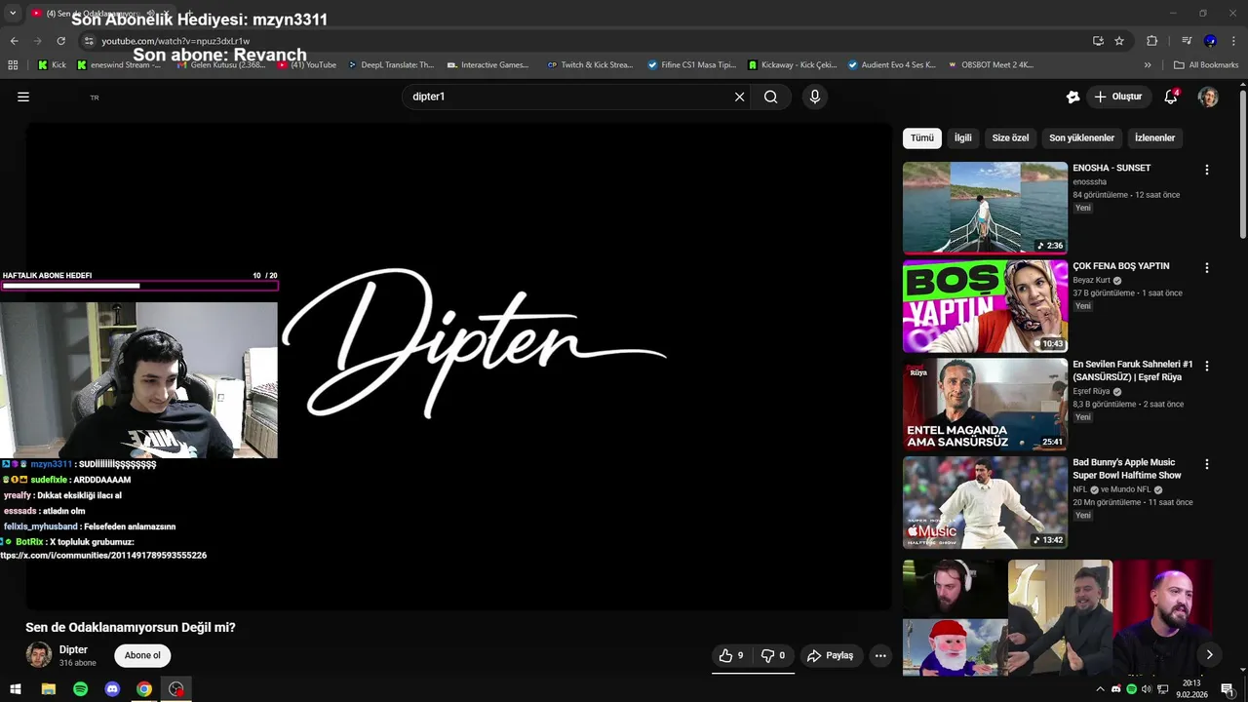Click the icon left of Oluştur
1248x702 pixels.
point(1072,97)
